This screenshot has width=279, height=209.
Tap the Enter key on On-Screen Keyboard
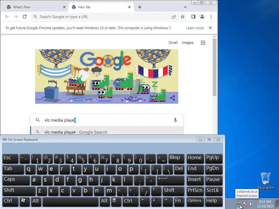171,180
